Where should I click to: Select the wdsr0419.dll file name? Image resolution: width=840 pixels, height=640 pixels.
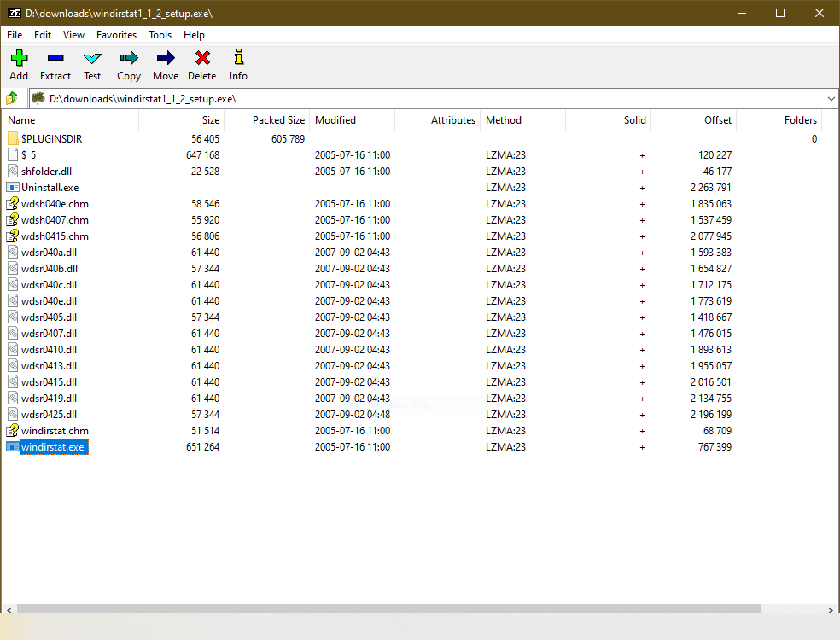49,398
